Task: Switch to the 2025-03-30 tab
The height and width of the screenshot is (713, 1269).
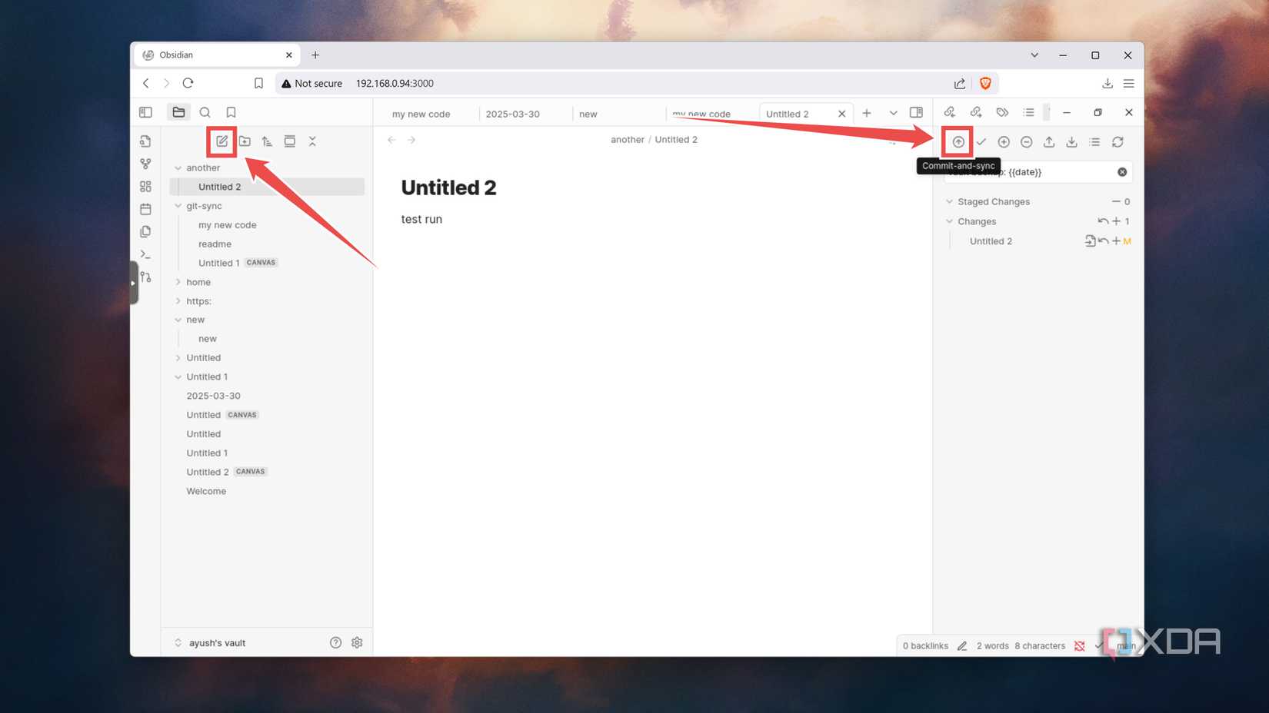Action: coord(512,114)
